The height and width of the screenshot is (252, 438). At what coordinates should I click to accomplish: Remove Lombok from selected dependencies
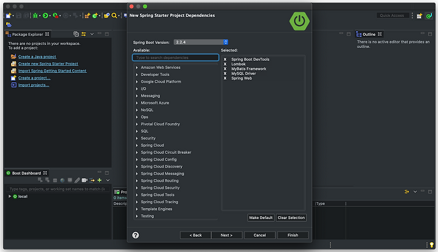click(x=225, y=65)
